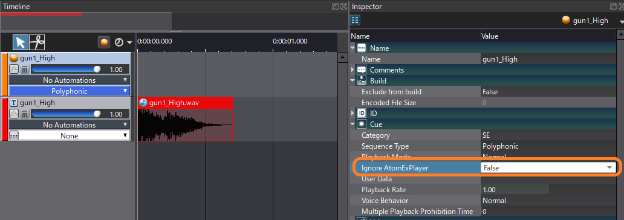The image size is (624, 220).
Task: Click the Playback Rate value bar 1.00
Action: [515, 190]
